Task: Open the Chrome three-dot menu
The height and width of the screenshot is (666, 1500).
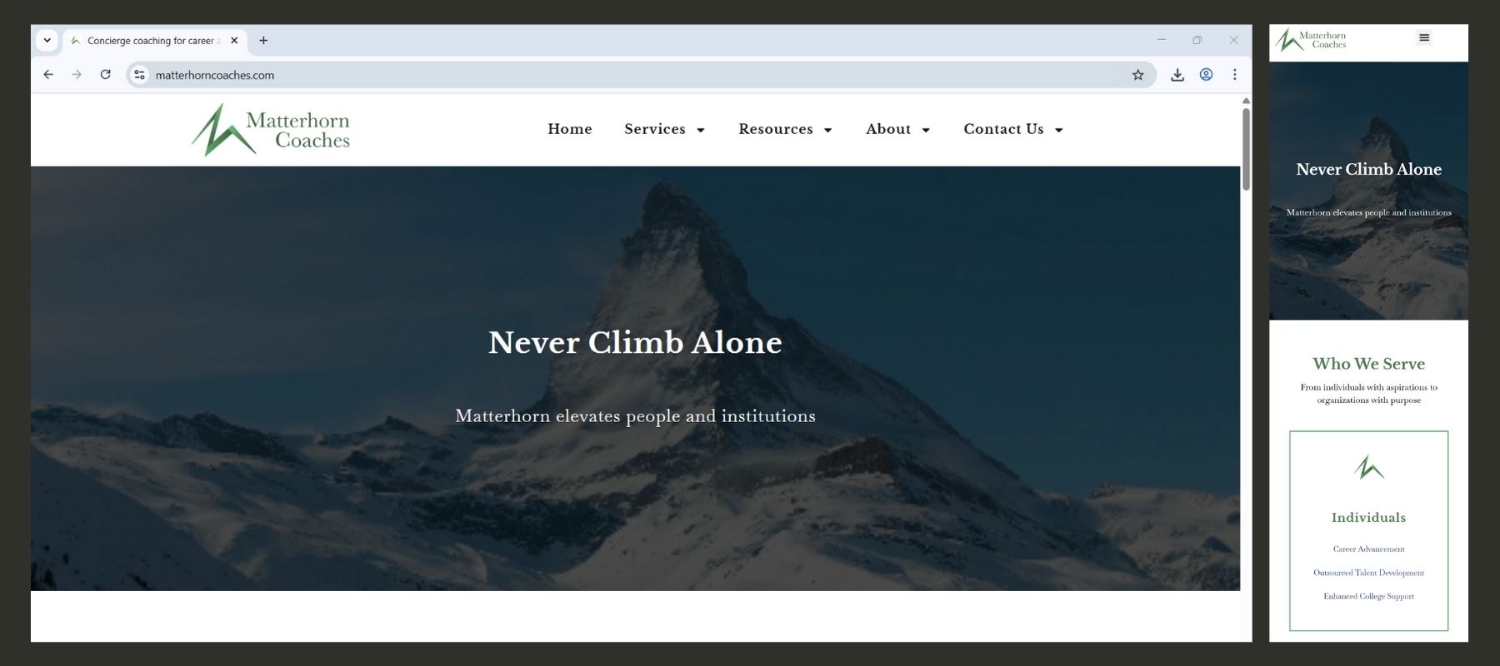Action: (x=1234, y=75)
